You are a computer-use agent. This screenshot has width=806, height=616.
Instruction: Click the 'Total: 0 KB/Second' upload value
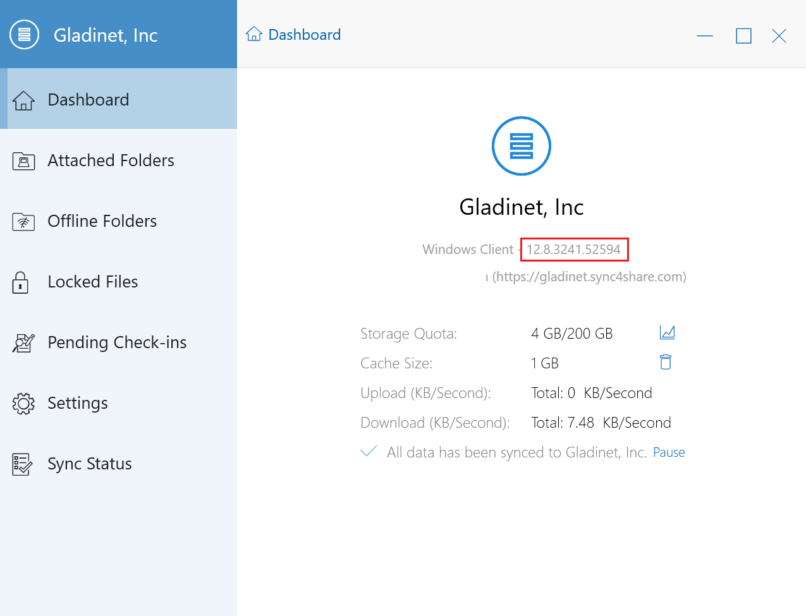coord(591,393)
